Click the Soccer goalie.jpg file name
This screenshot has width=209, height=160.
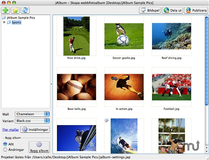coord(124,58)
